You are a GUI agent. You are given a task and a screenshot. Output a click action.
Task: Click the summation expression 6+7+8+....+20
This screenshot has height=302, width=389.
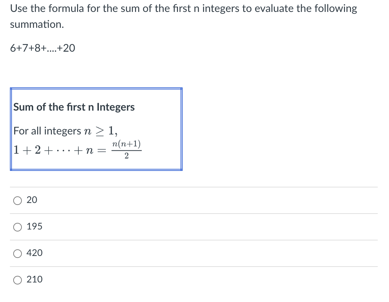42,48
